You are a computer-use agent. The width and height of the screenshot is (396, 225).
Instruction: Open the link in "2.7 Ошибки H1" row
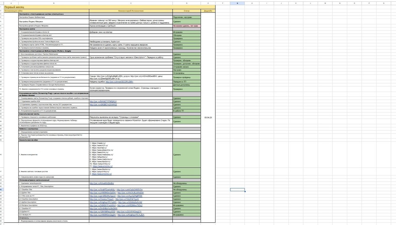pos(103,209)
